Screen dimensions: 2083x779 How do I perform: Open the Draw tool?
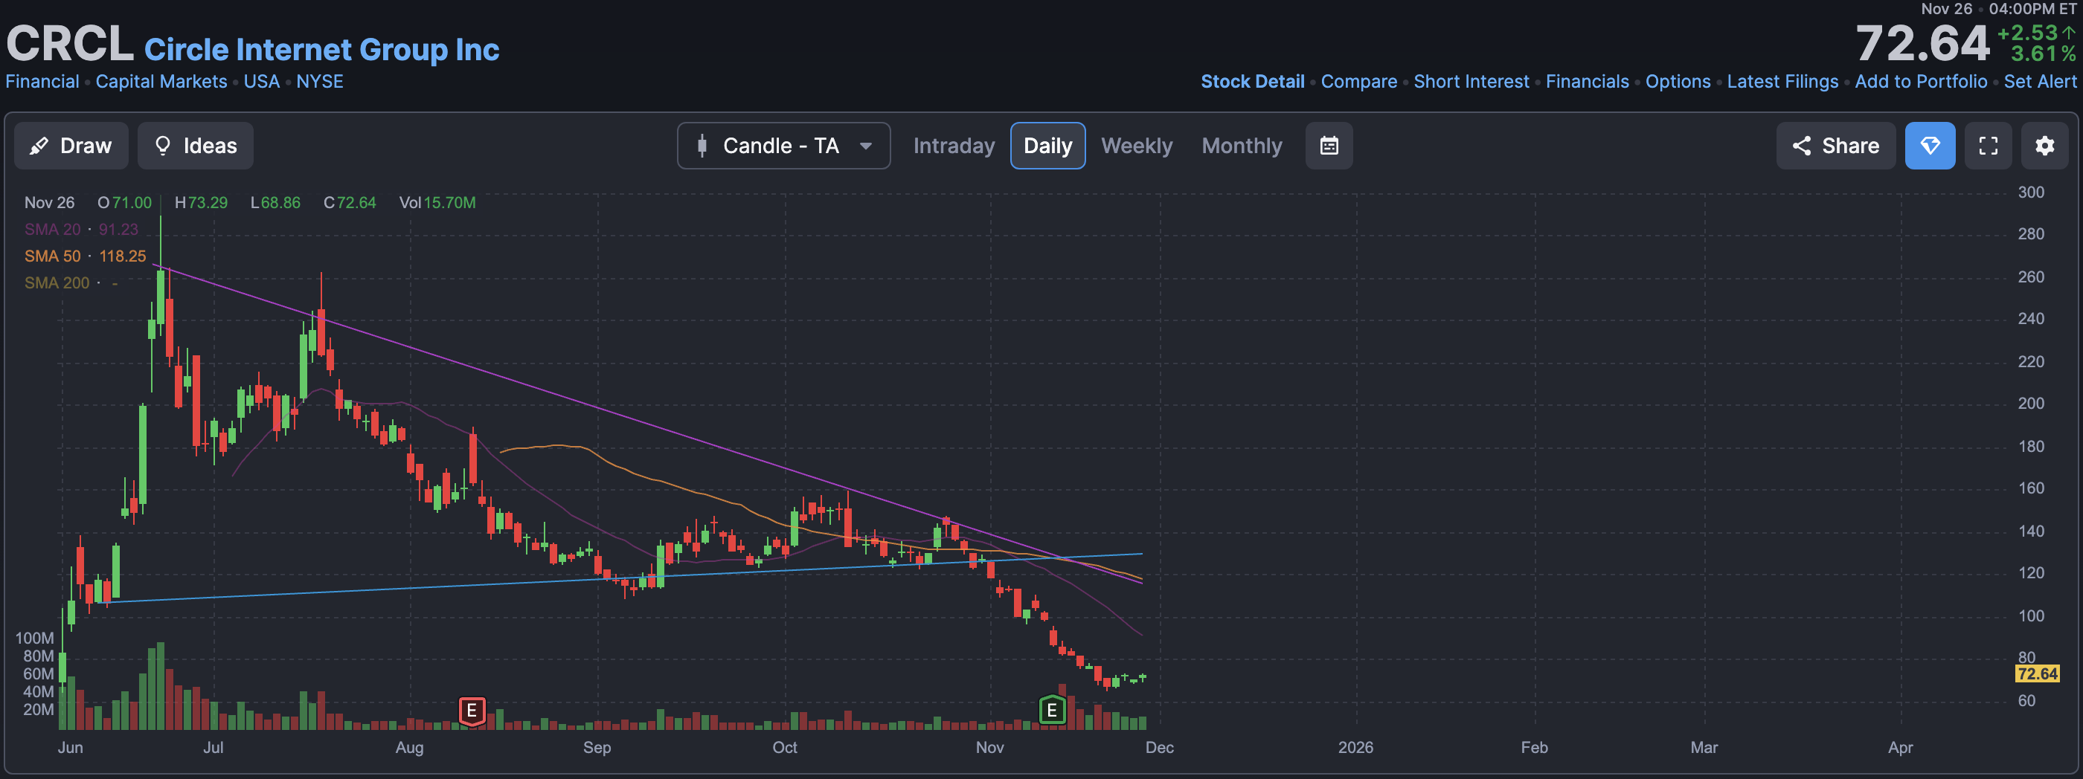71,146
